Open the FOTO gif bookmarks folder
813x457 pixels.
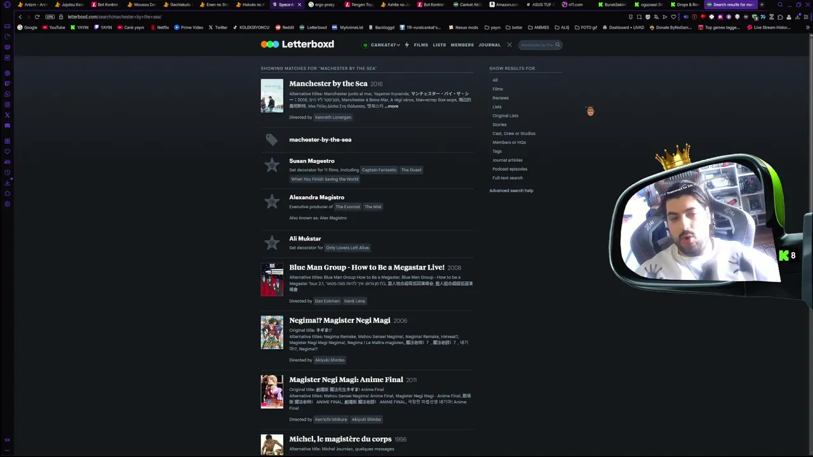pyautogui.click(x=585, y=28)
